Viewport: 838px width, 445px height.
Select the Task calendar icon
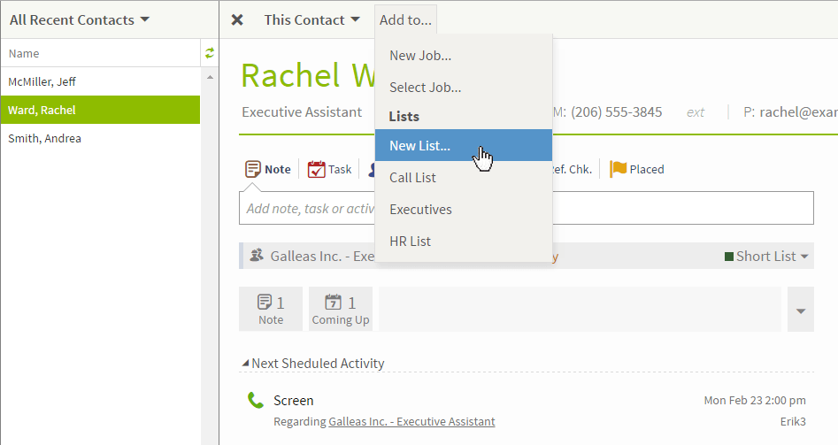pos(317,169)
